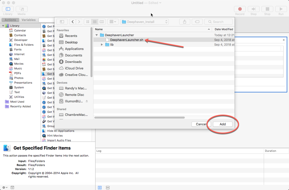This screenshot has height=190, width=289.
Task: Click the Add button
Action: pyautogui.click(x=222, y=124)
